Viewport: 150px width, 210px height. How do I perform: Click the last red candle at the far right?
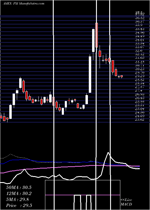click(x=121, y=76)
